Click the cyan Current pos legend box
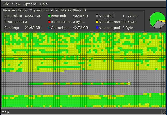Viewport: 167px width, 115px height. (x=49, y=28)
